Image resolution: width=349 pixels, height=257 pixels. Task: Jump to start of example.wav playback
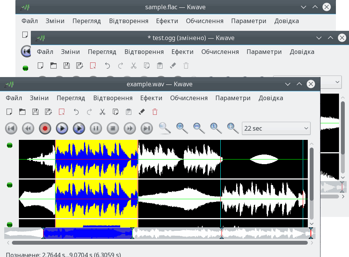11,128
